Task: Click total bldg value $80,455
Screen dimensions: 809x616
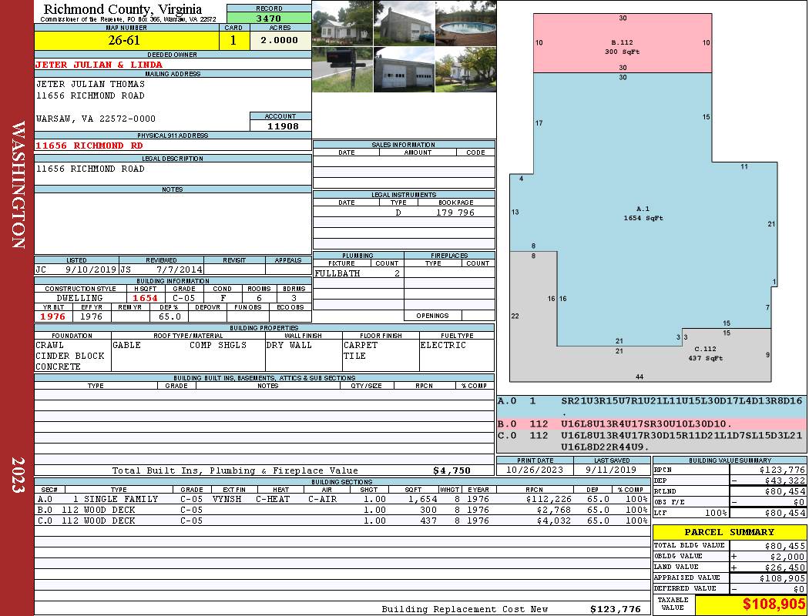Action: 785,546
